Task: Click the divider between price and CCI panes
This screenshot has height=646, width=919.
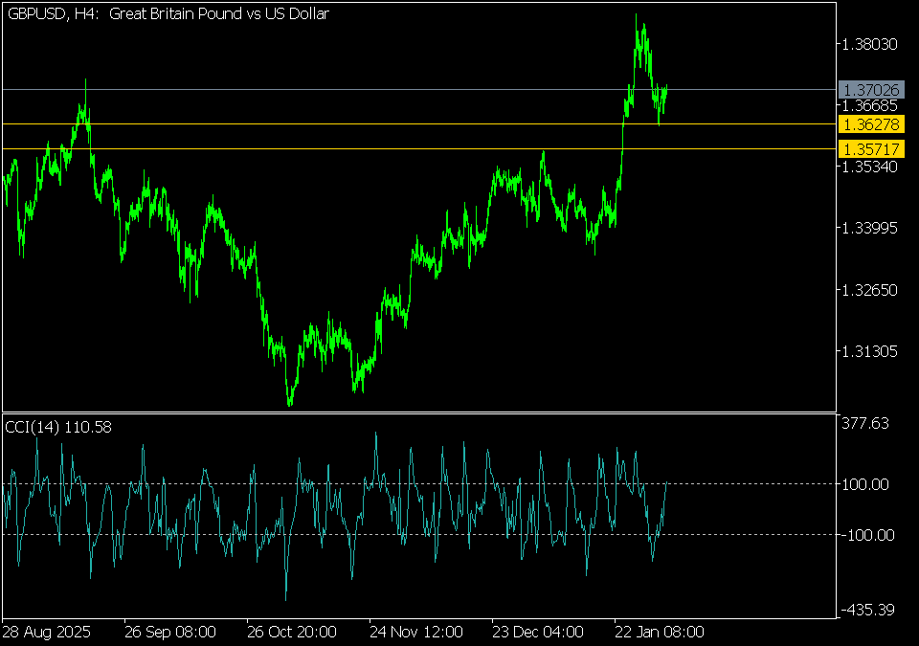Action: point(418,412)
